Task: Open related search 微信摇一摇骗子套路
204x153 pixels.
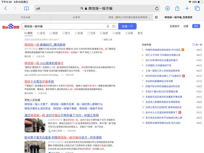Action: click(65, 108)
